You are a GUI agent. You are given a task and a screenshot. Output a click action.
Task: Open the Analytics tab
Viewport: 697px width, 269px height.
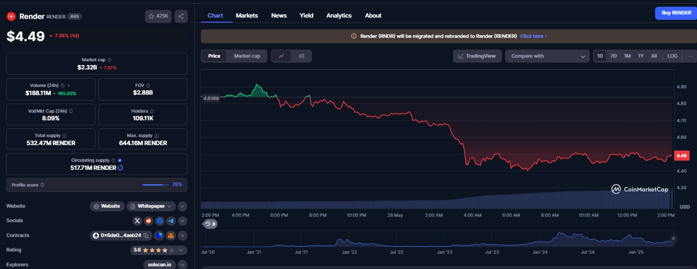(x=339, y=15)
